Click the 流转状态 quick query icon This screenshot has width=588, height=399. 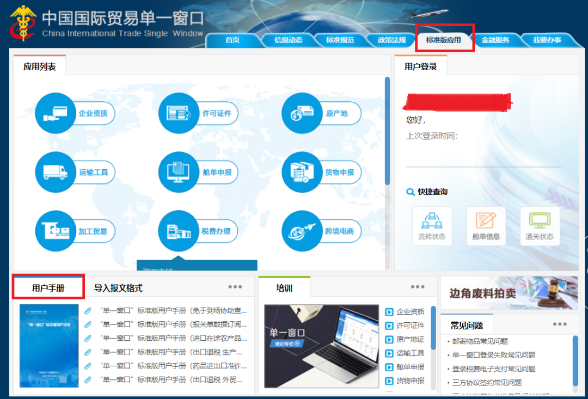pyautogui.click(x=432, y=226)
